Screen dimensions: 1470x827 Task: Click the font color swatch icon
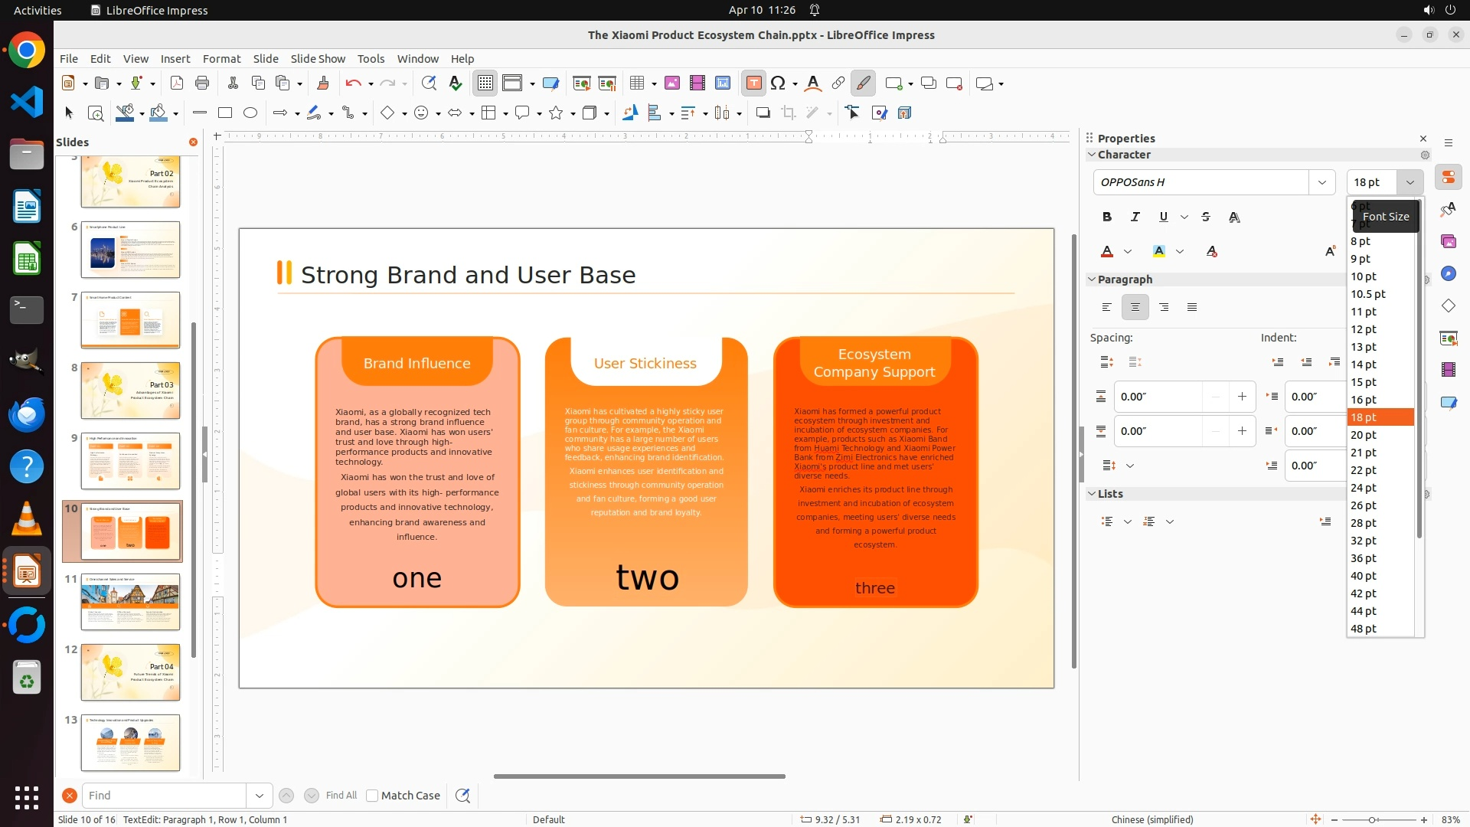coord(1107,252)
